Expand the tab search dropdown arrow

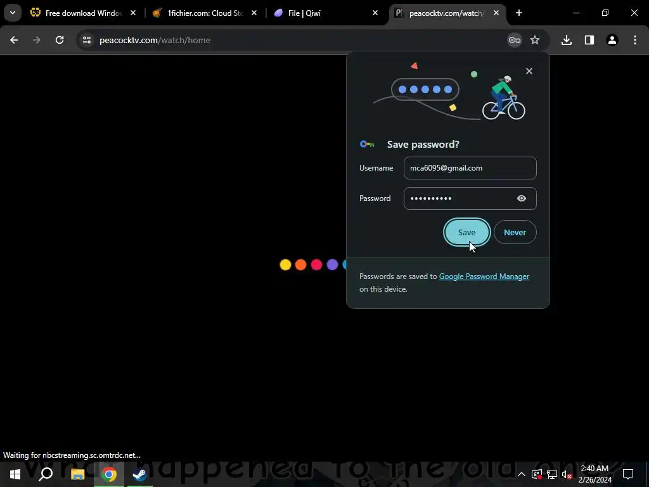[x=13, y=13]
